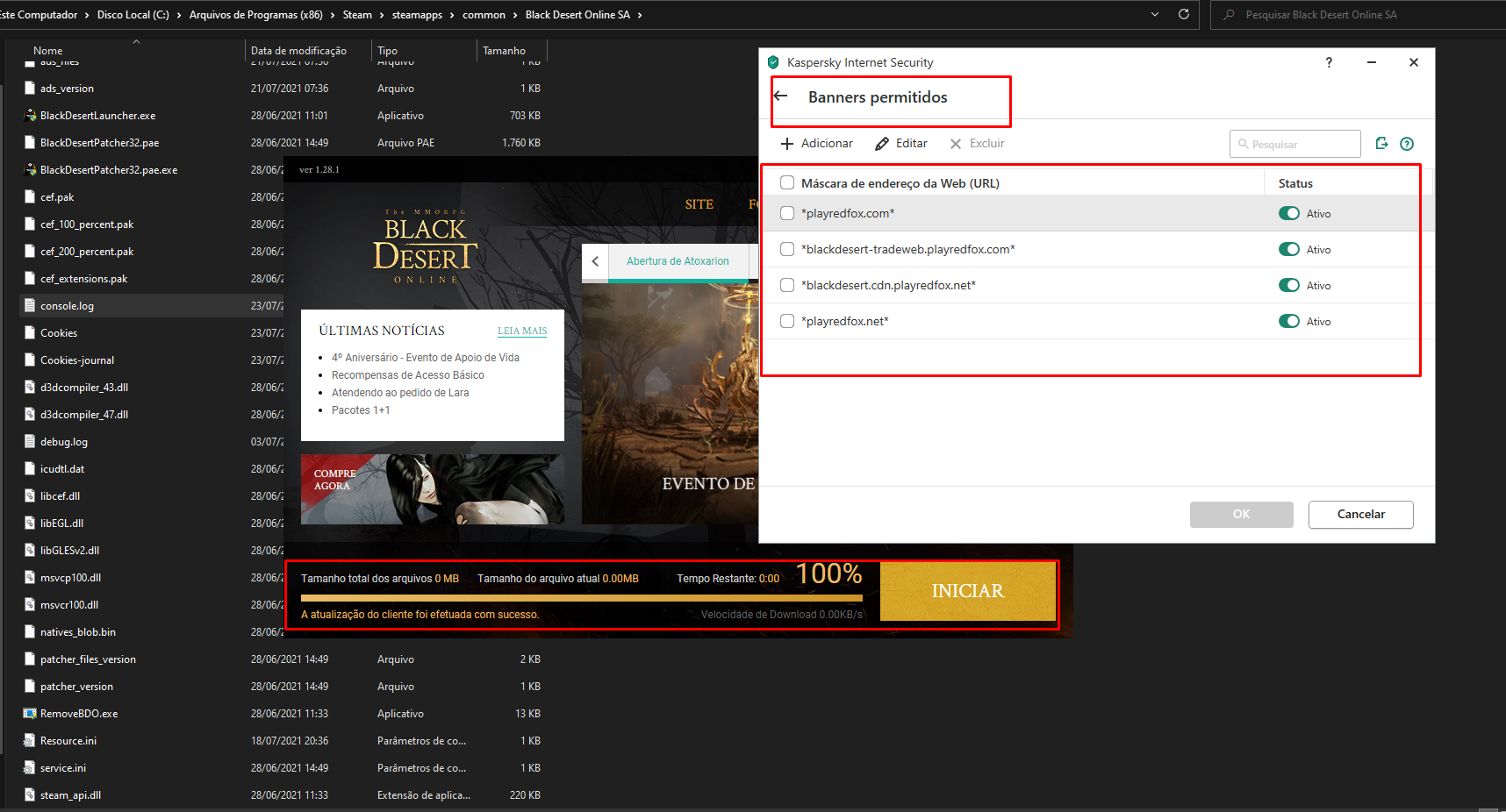The image size is (1506, 812).
Task: Expand chevron after Black Desert Online SA
Action: pos(640,15)
